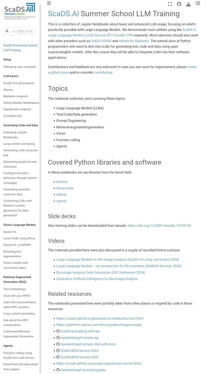206x374 pixels.
Task: Open Github Models Marketplace entry
Action: [21, 103]
